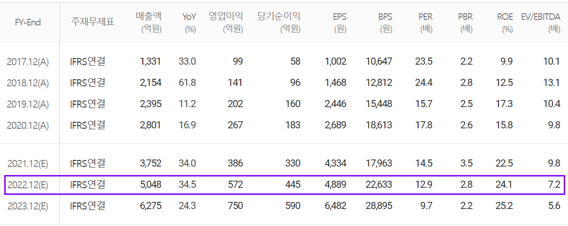The image size is (568, 226).
Task: Select the 2018.12(A) row label
Action: tap(28, 83)
